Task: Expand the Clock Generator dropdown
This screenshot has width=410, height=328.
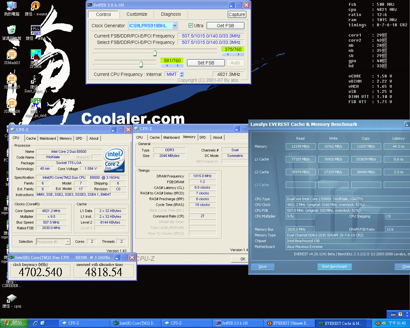Action: pyautogui.click(x=175, y=26)
